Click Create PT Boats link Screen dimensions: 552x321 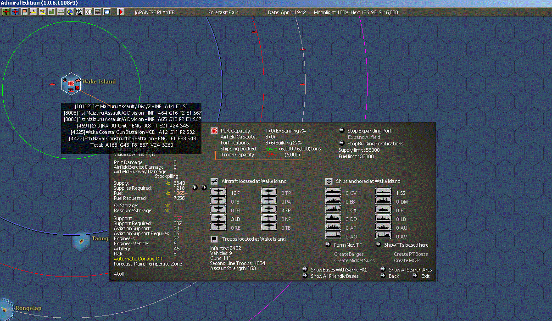411,254
